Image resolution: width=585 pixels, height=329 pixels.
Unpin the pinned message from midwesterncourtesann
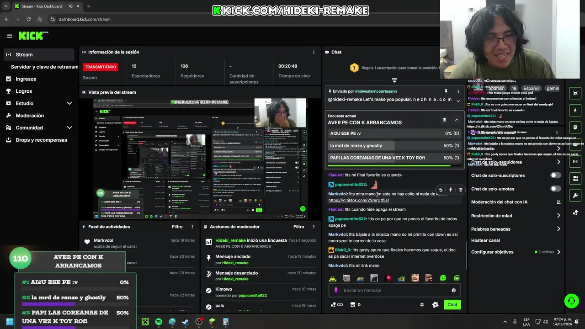point(446,91)
